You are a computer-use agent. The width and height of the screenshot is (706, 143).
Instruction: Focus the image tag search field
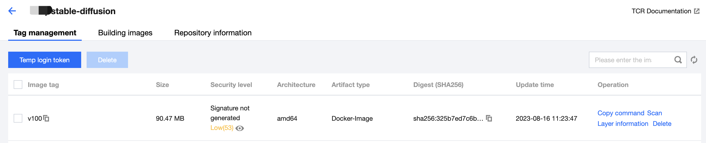pos(630,60)
